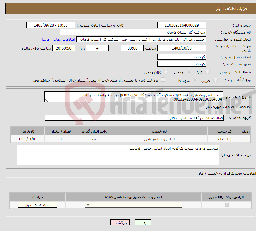Open the license status dropdown
The width and height of the screenshot is (256, 231).
coord(134,205)
